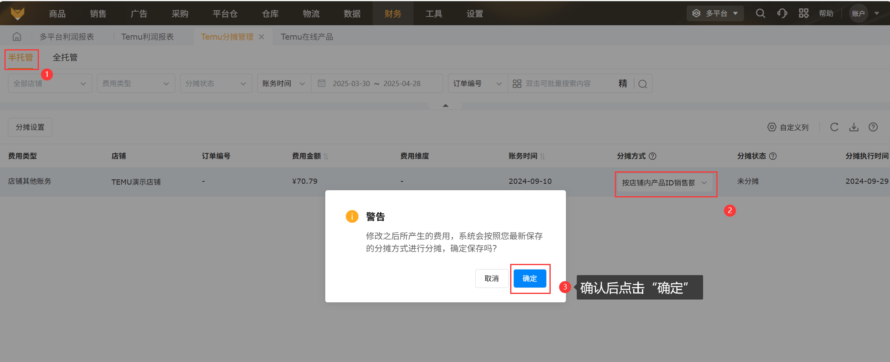Click the 未分摊 status cell
The height and width of the screenshot is (362, 890).
[748, 181]
